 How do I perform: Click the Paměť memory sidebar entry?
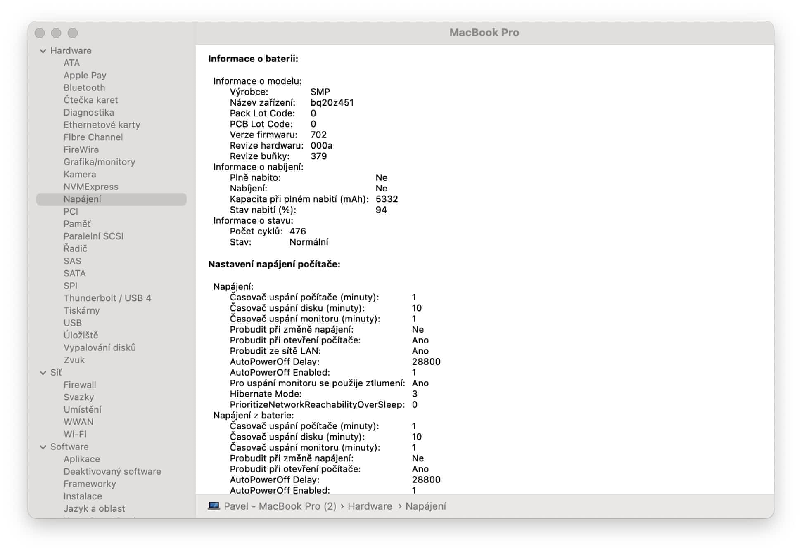(x=77, y=224)
